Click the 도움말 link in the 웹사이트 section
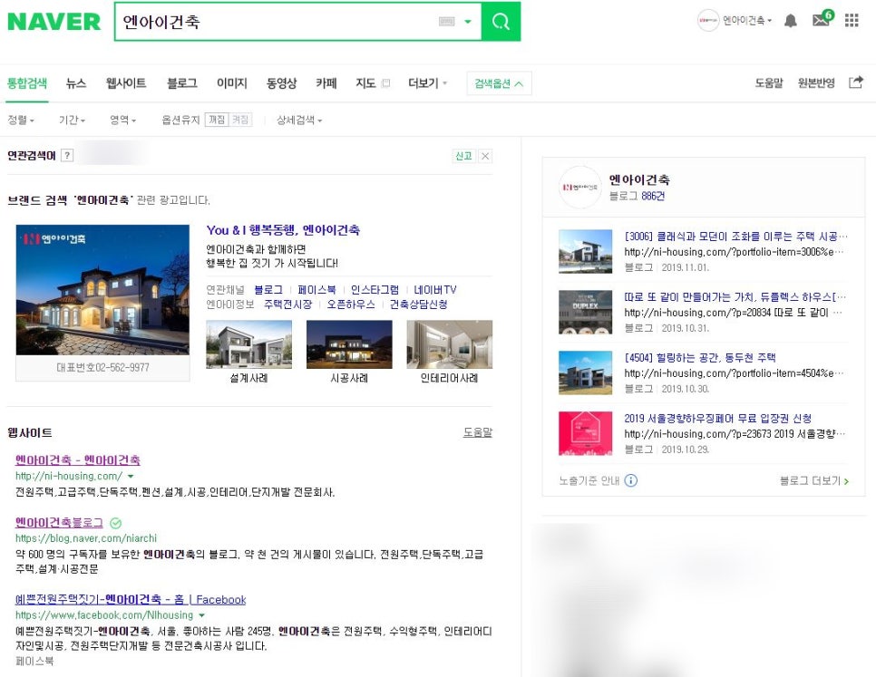 478,432
